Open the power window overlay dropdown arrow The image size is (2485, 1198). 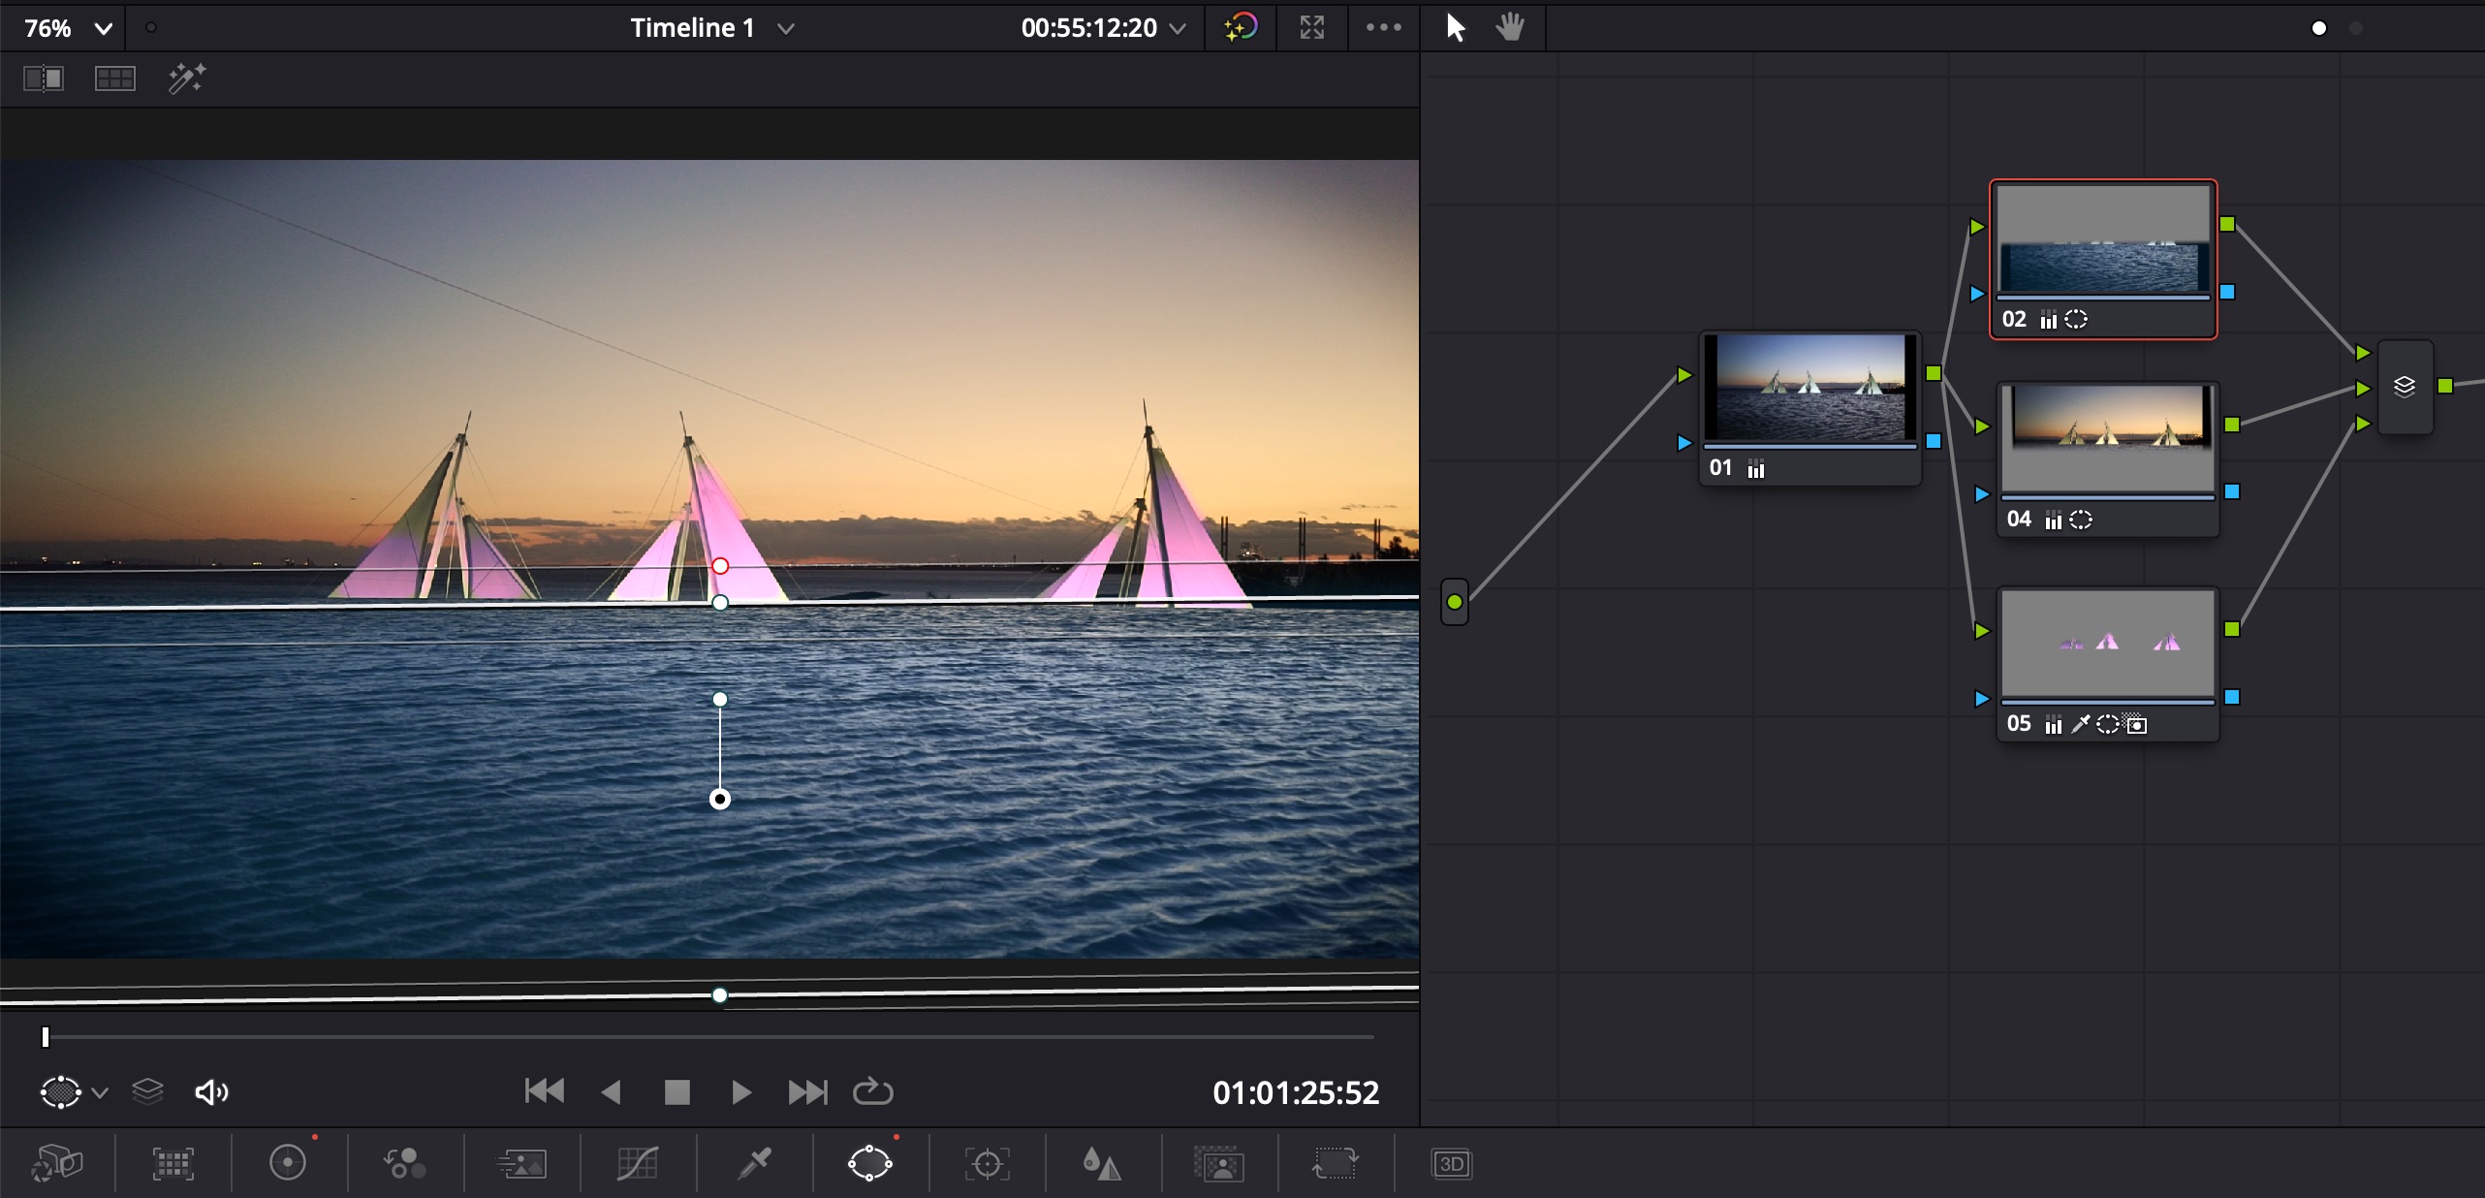[100, 1092]
